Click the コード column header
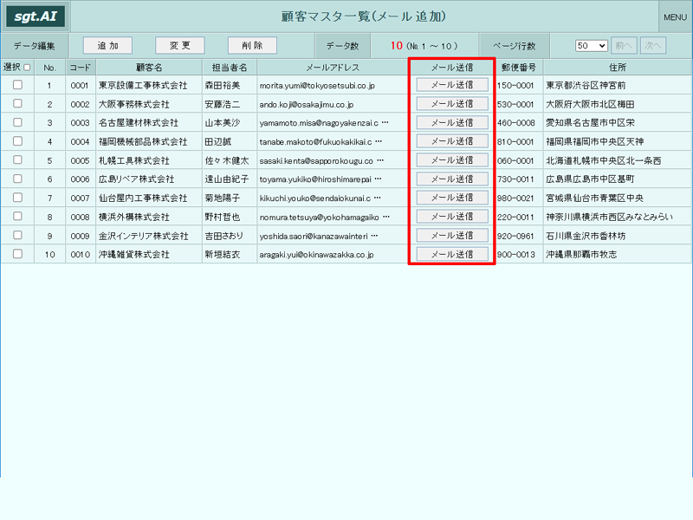The image size is (693, 520). 80,68
